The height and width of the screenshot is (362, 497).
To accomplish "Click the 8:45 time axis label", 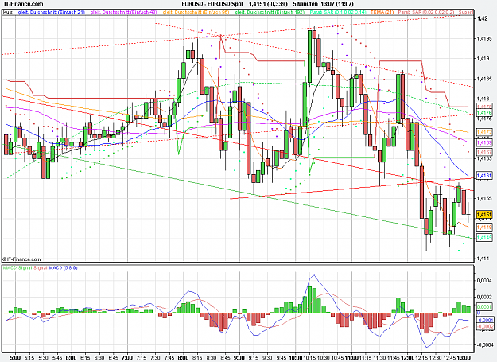I will pyautogui.click(x=225, y=358).
